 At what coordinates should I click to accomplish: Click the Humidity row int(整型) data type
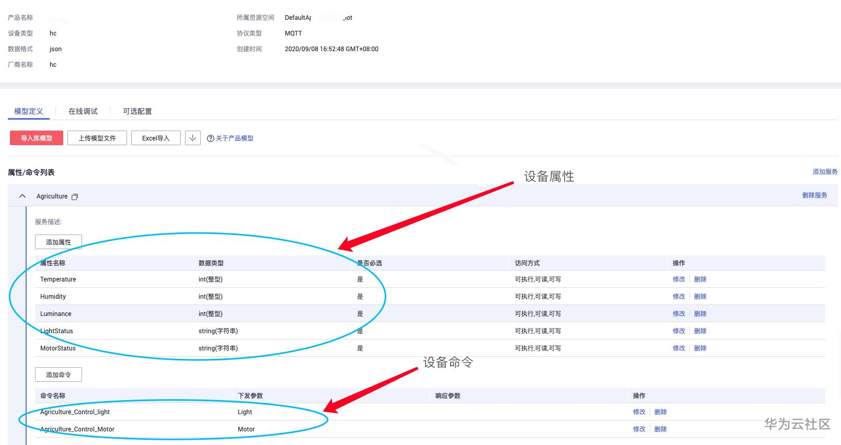click(x=211, y=297)
